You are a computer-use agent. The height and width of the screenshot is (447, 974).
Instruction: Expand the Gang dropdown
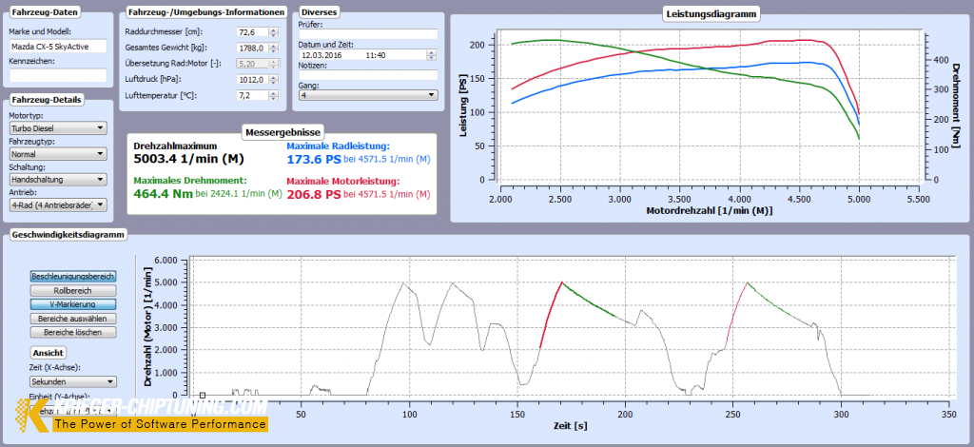click(x=367, y=95)
